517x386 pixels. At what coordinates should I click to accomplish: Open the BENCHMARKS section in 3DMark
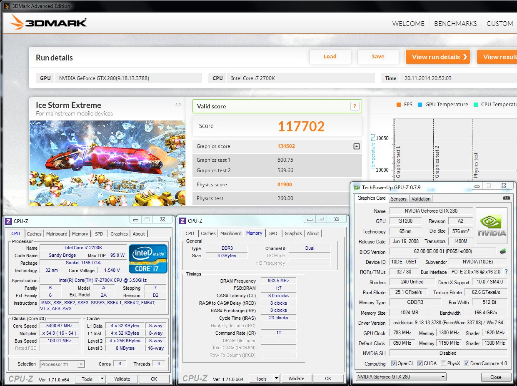click(455, 23)
